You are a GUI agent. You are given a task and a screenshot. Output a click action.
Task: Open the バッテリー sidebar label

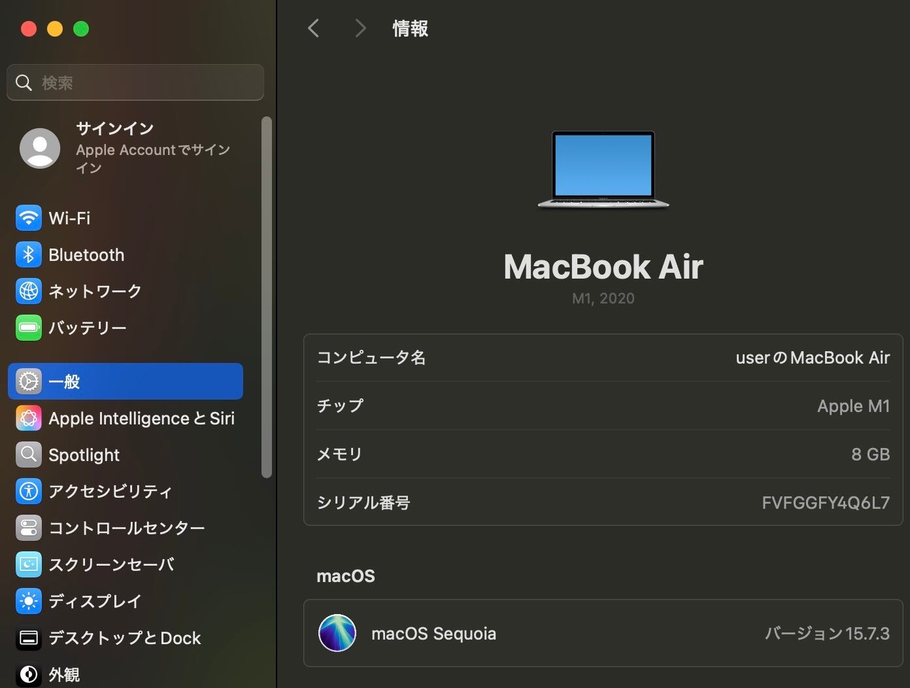pyautogui.click(x=88, y=328)
